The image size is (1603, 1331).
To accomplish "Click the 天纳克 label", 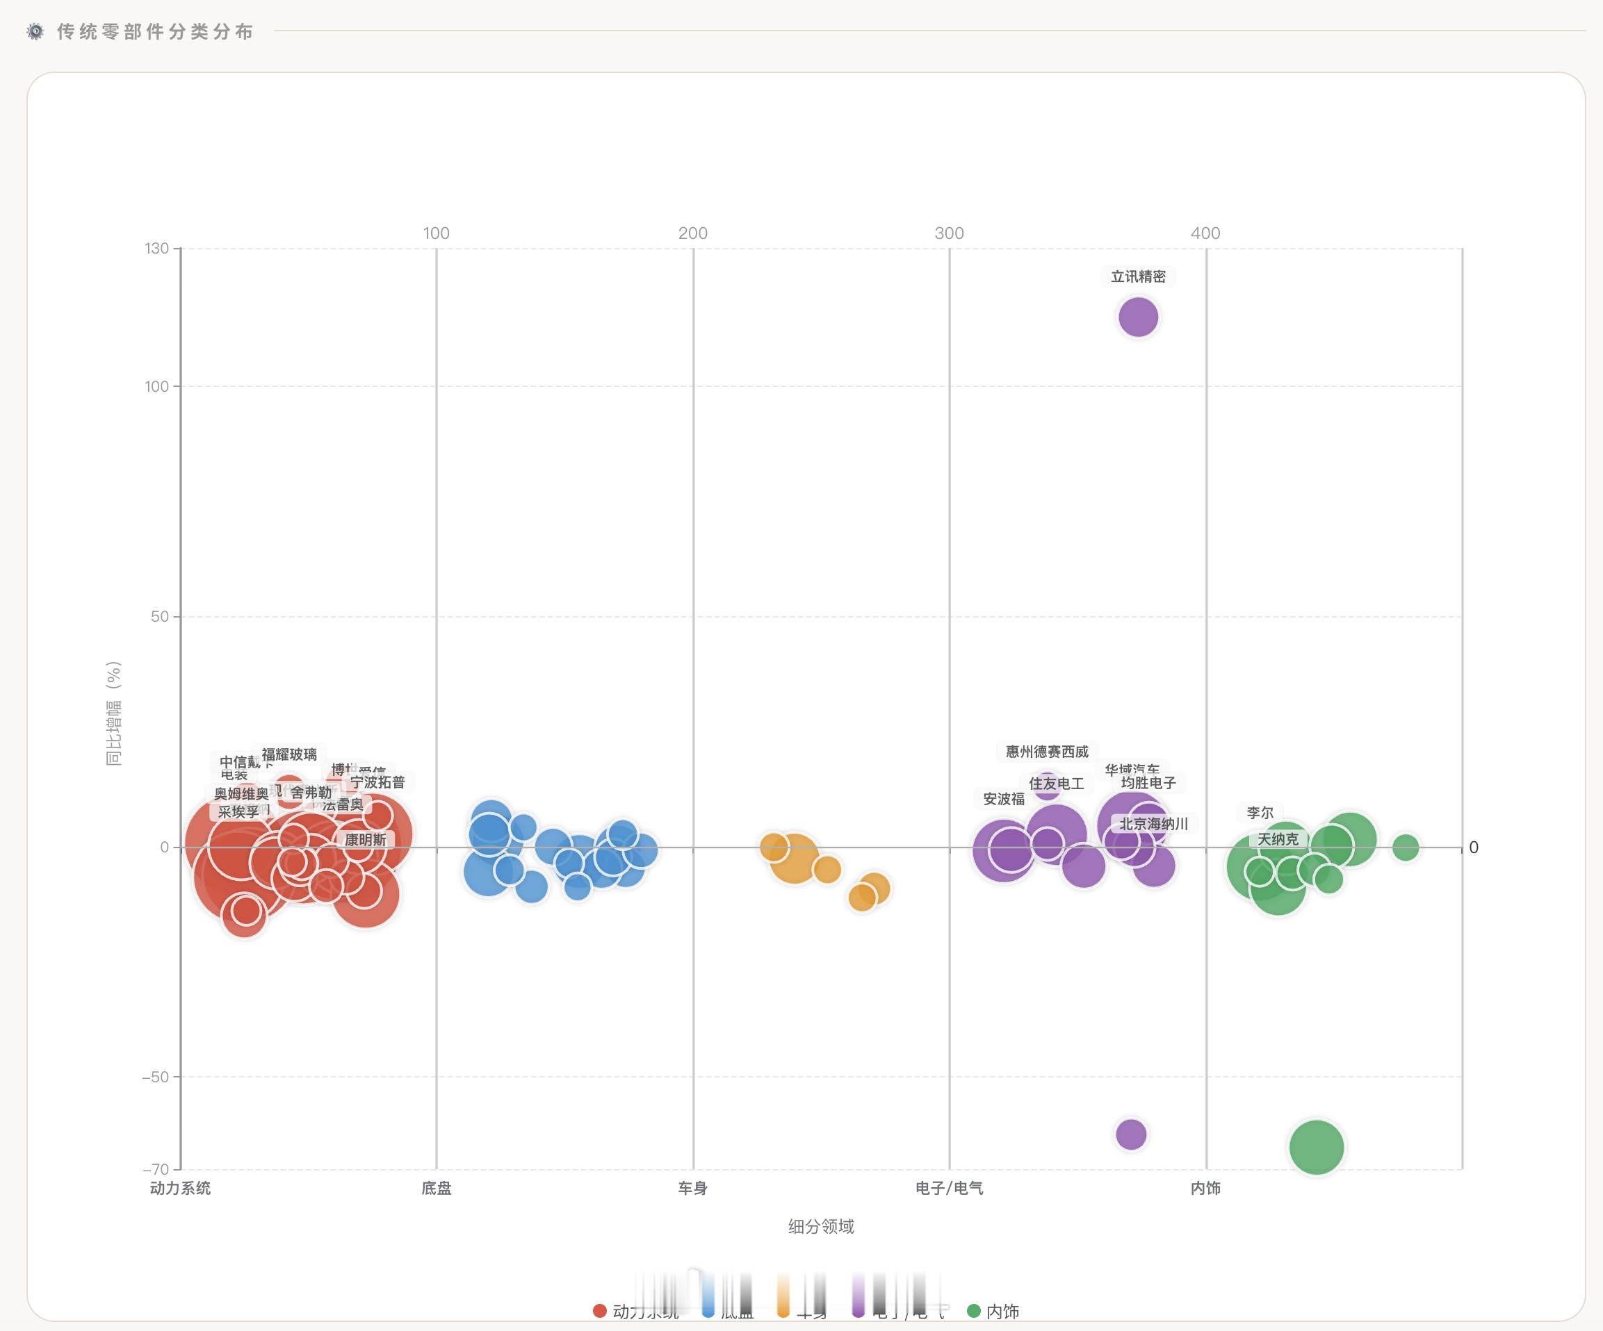I will click(1278, 839).
